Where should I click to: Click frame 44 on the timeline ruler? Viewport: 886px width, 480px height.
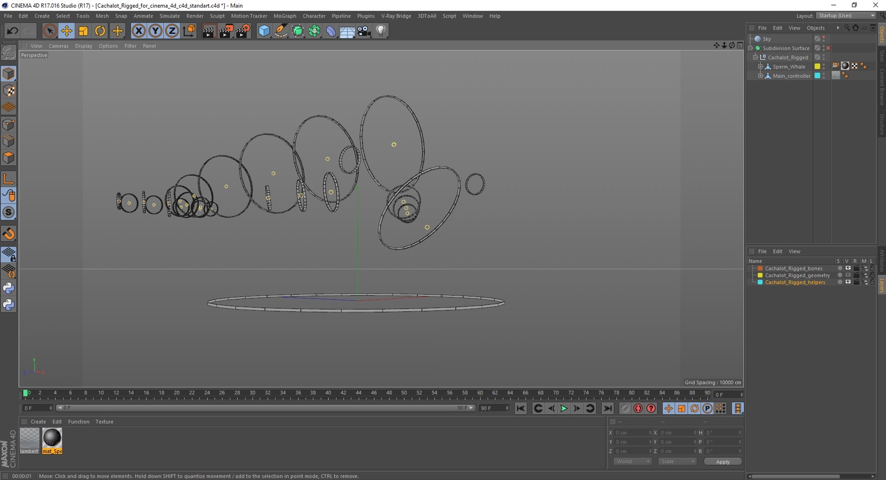(358, 393)
